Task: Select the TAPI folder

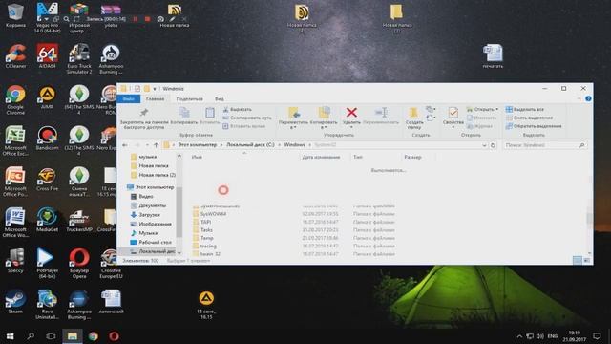Action: [201, 222]
